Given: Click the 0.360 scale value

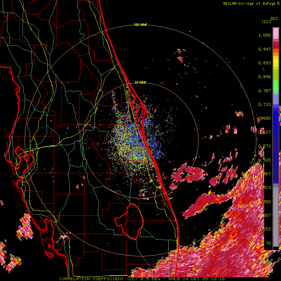Looking at the screenshot, I should 264,202.
